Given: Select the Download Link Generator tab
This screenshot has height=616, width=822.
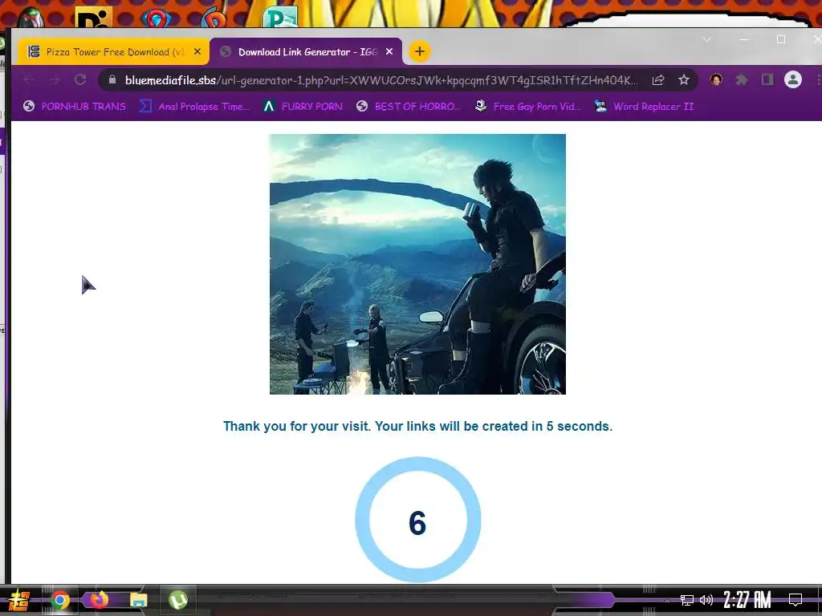Looking at the screenshot, I should coord(306,52).
